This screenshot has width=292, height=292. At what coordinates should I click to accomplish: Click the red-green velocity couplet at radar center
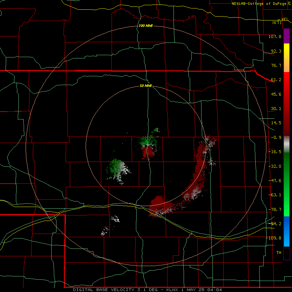(148, 146)
